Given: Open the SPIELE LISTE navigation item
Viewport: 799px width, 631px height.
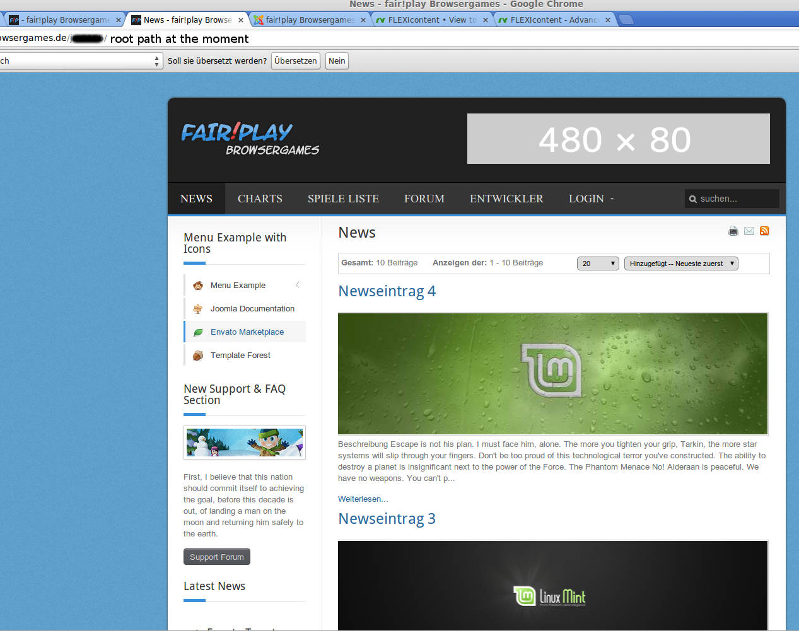Looking at the screenshot, I should [x=343, y=199].
